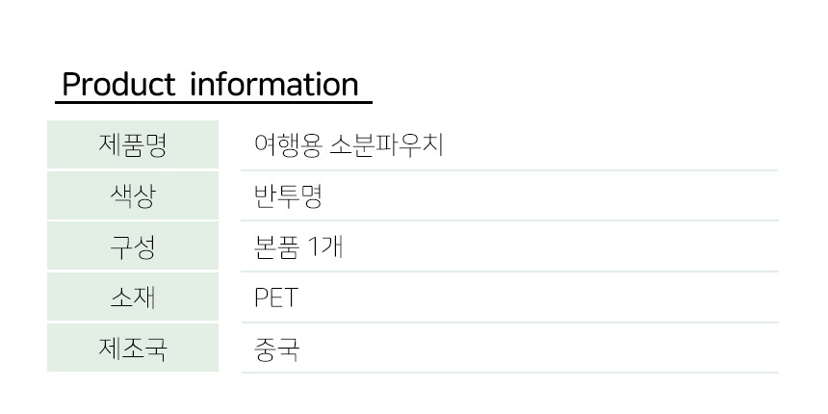Image resolution: width=828 pixels, height=414 pixels.
Task: Click the divider line below PET
Action: [509, 322]
